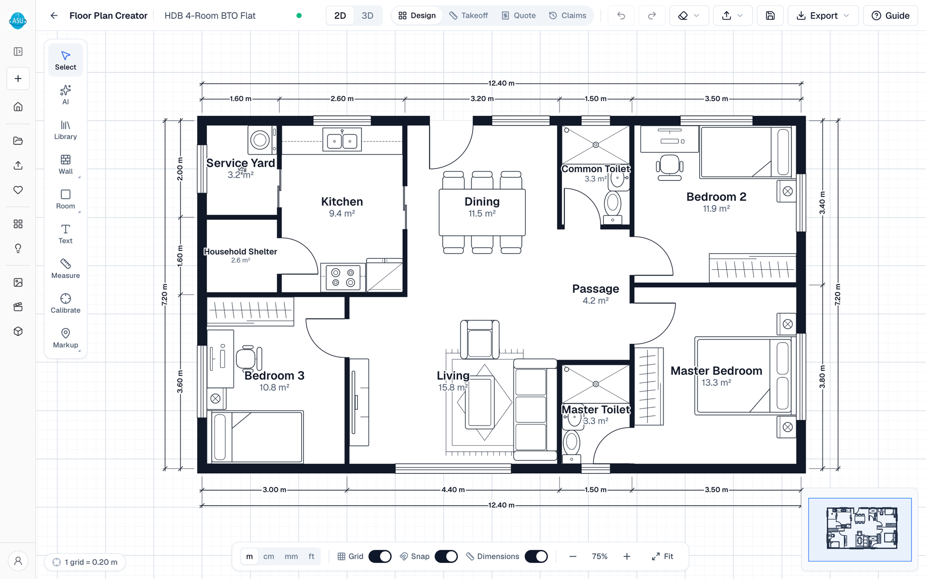The image size is (926, 579).
Task: Select the Master Bedroom label
Action: tap(716, 371)
